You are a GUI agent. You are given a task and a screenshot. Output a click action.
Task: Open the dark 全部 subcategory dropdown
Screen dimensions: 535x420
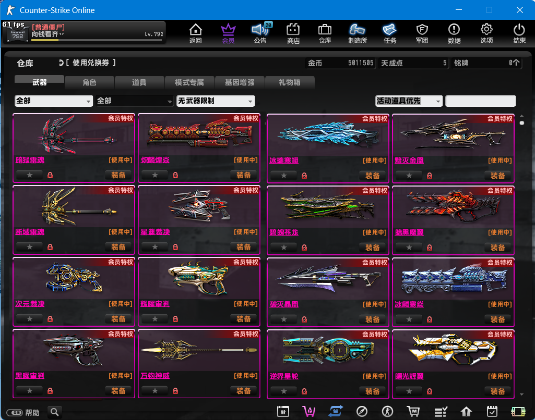click(134, 101)
